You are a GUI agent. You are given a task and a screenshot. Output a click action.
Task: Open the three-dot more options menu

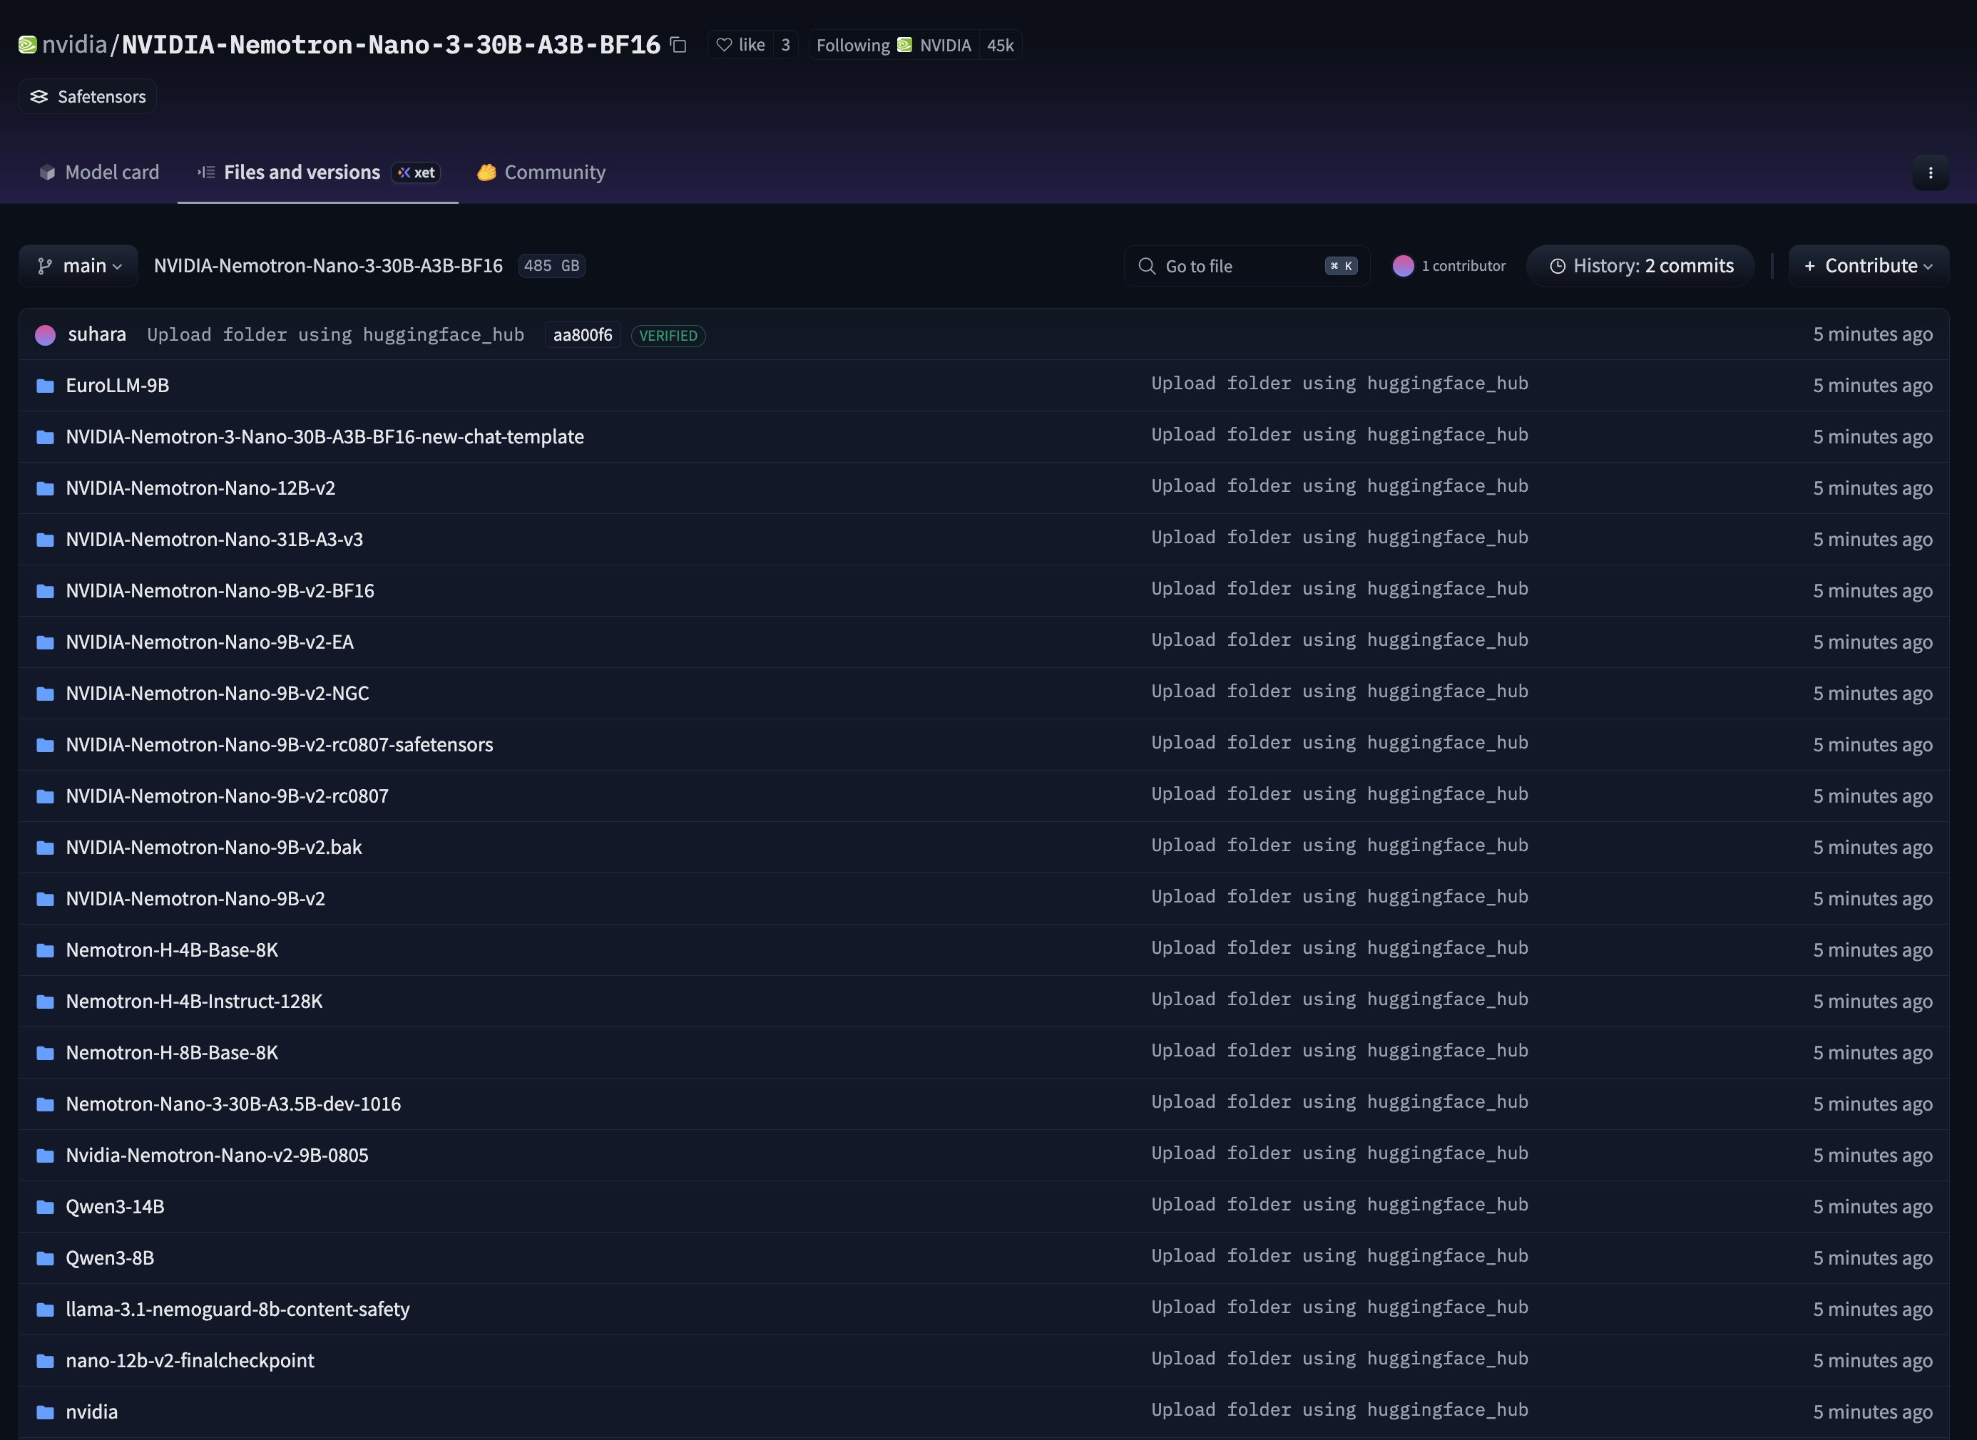1930,173
